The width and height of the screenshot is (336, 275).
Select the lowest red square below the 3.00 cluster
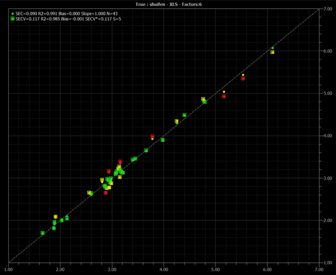click(x=106, y=193)
